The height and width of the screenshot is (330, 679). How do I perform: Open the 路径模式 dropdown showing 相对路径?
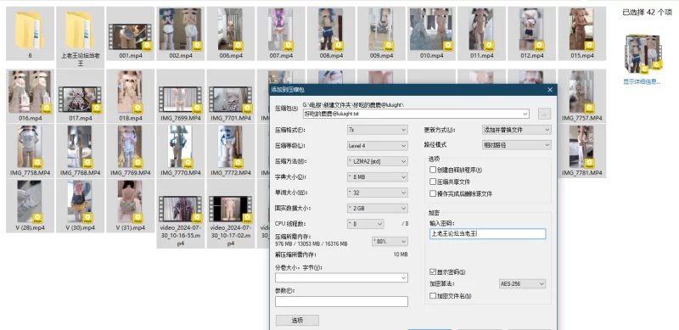517,145
